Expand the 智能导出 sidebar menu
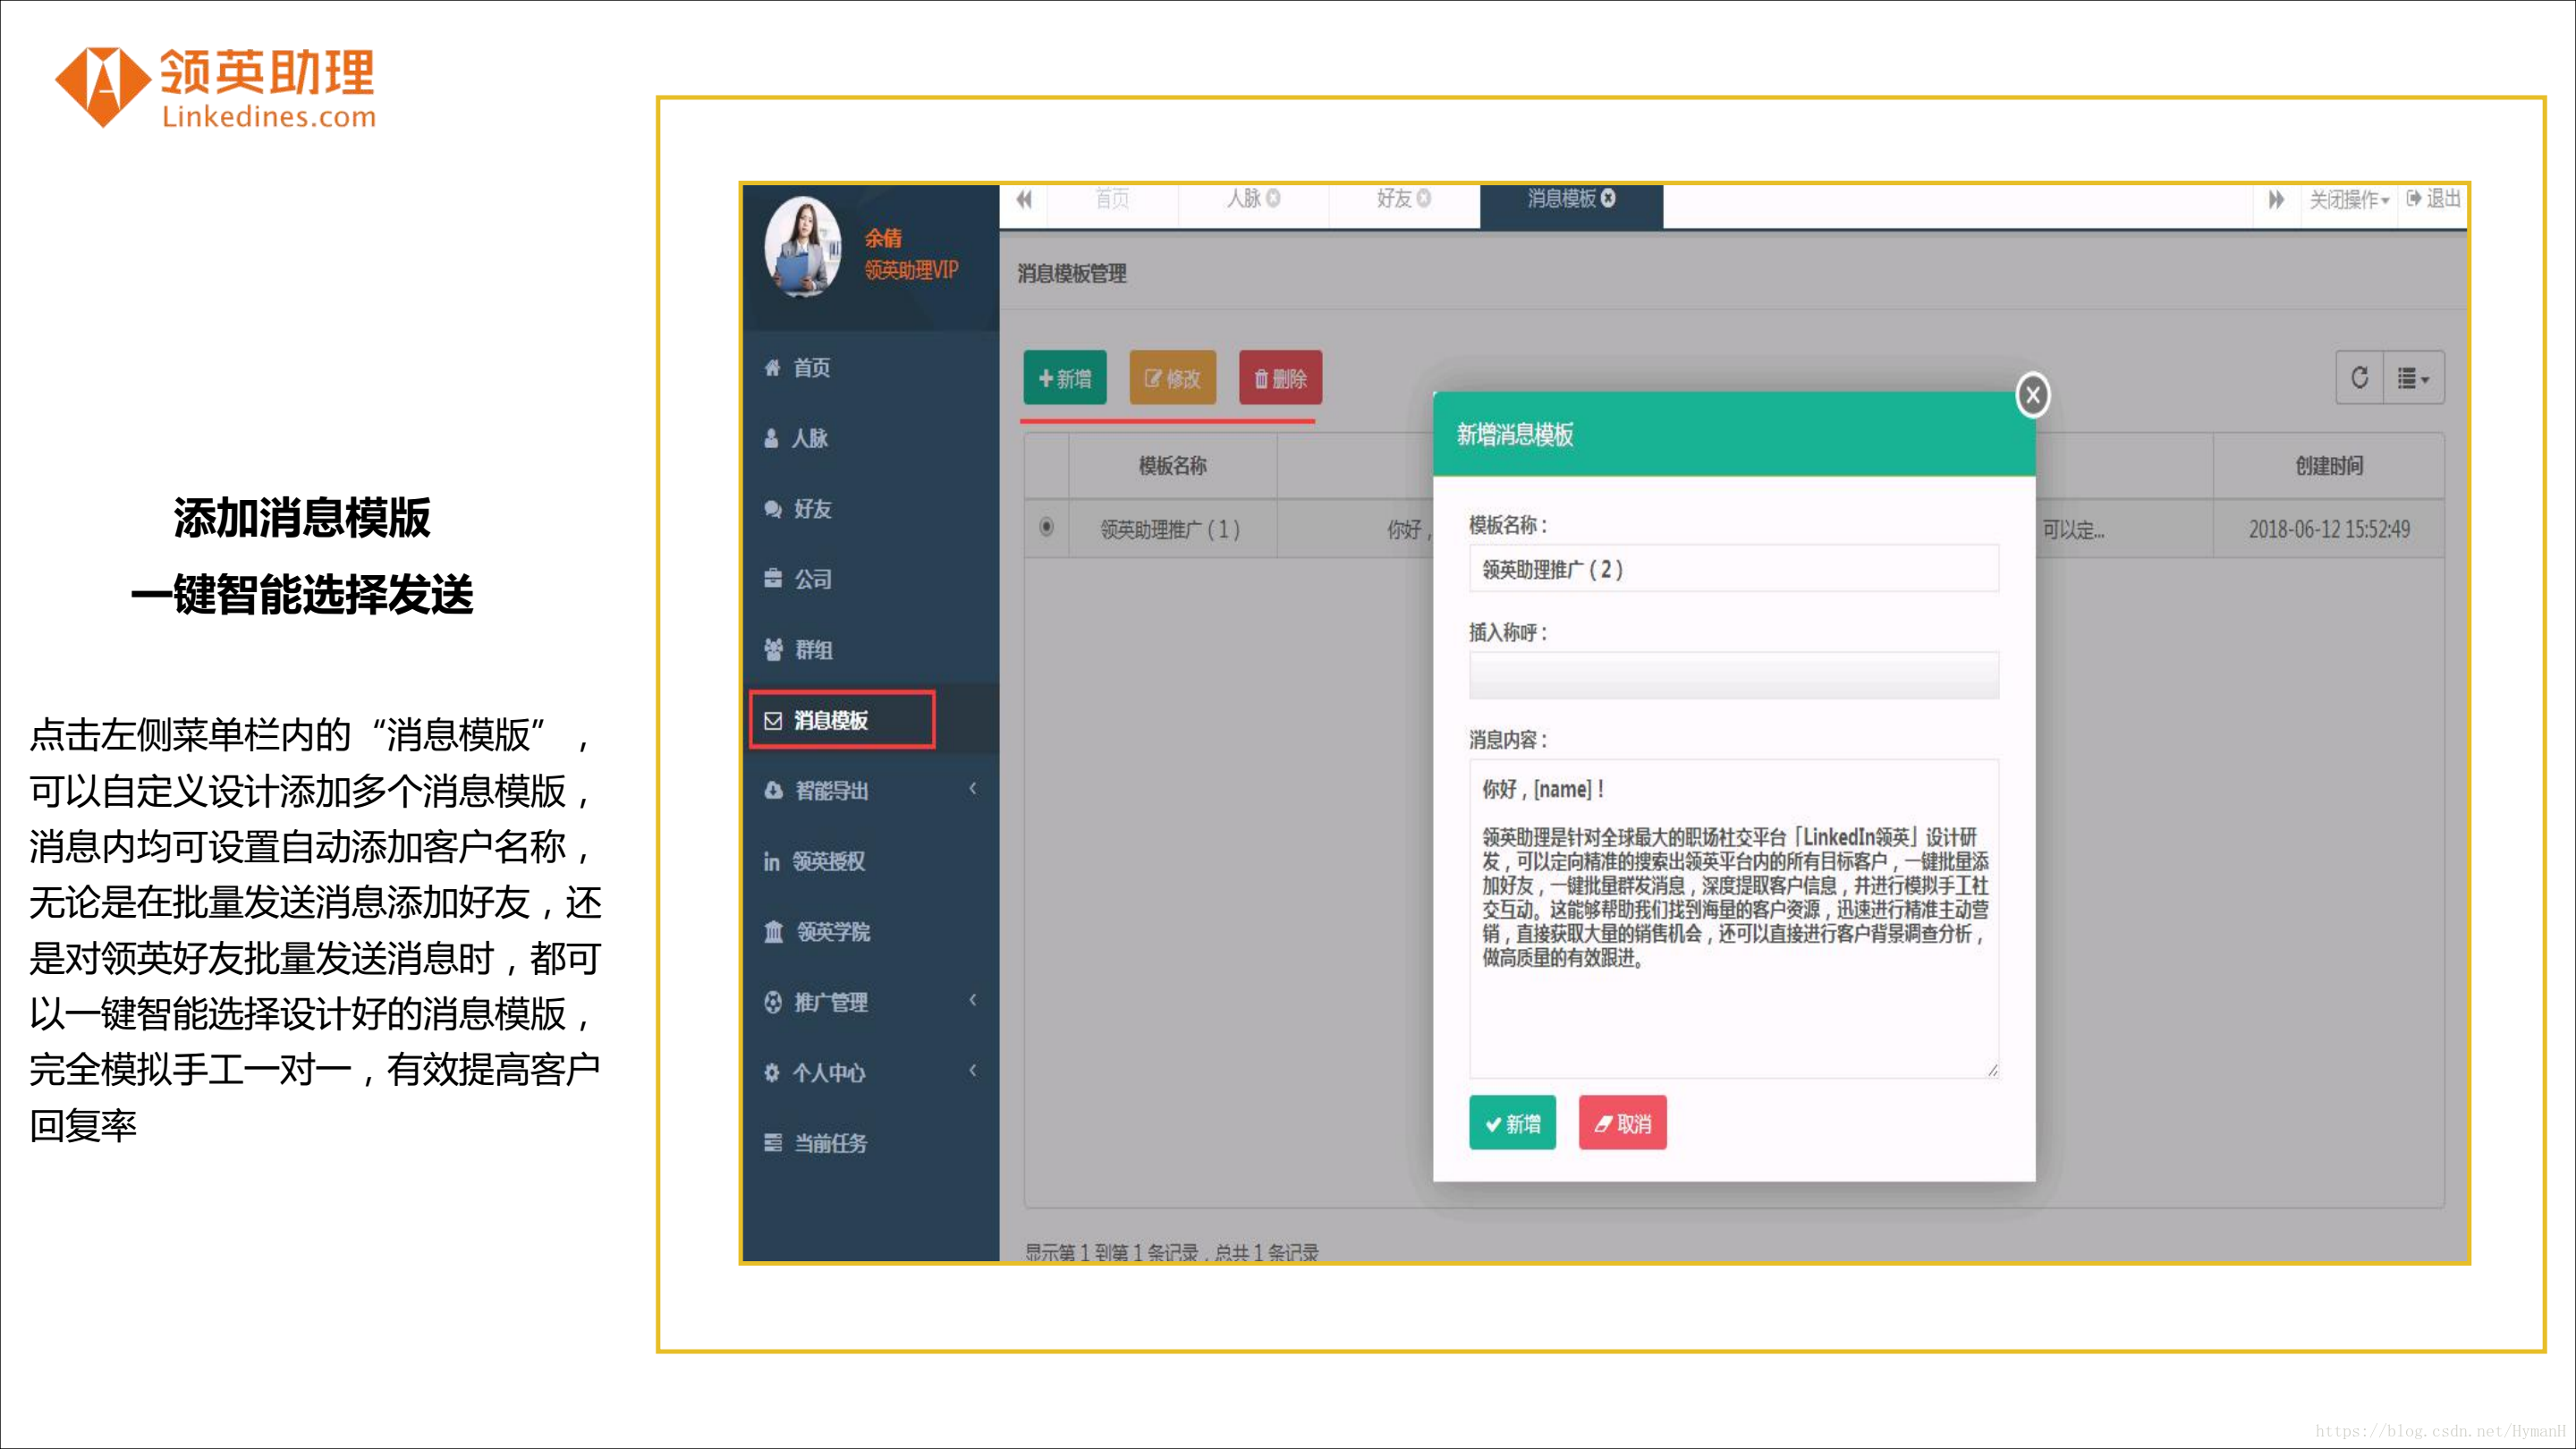This screenshot has width=2576, height=1449. coord(870,791)
